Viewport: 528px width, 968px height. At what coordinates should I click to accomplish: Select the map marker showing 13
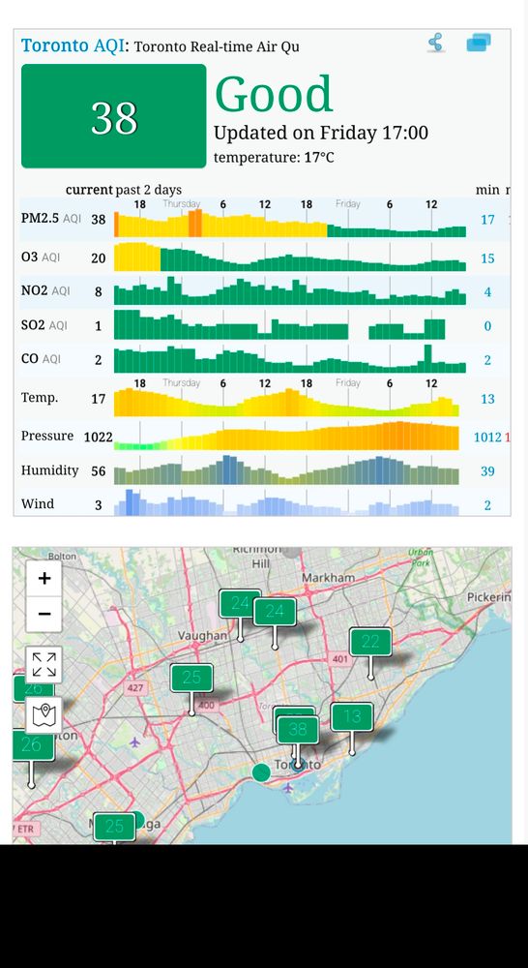point(352,717)
